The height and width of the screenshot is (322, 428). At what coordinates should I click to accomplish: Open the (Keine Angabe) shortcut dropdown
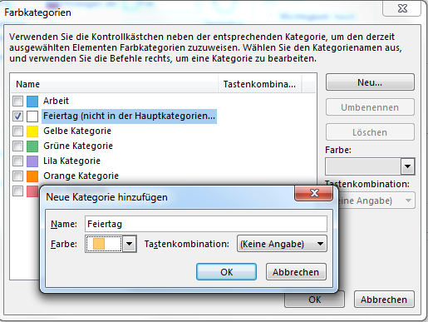pos(282,244)
